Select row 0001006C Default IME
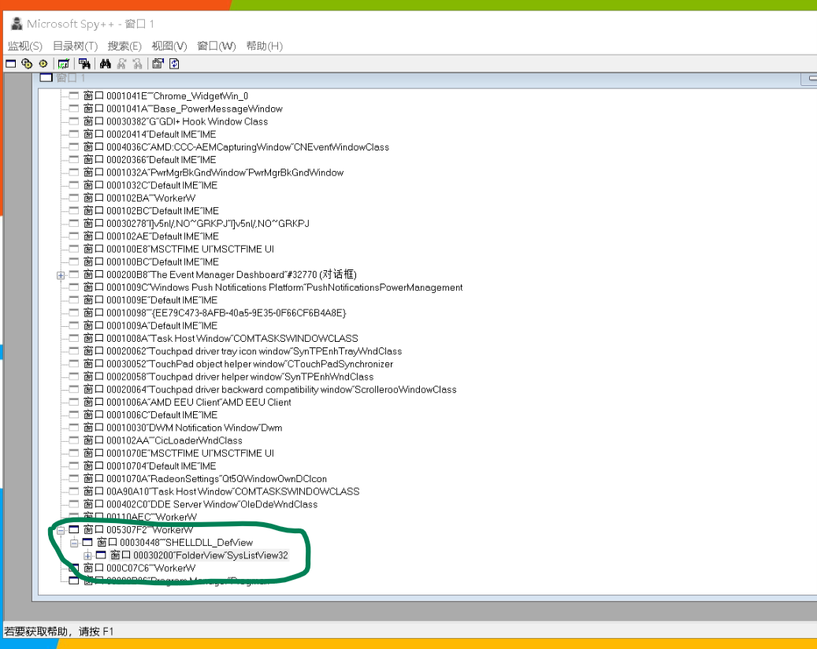817x649 pixels. click(150, 415)
